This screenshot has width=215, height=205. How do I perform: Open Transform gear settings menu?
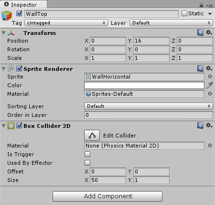click(x=209, y=33)
